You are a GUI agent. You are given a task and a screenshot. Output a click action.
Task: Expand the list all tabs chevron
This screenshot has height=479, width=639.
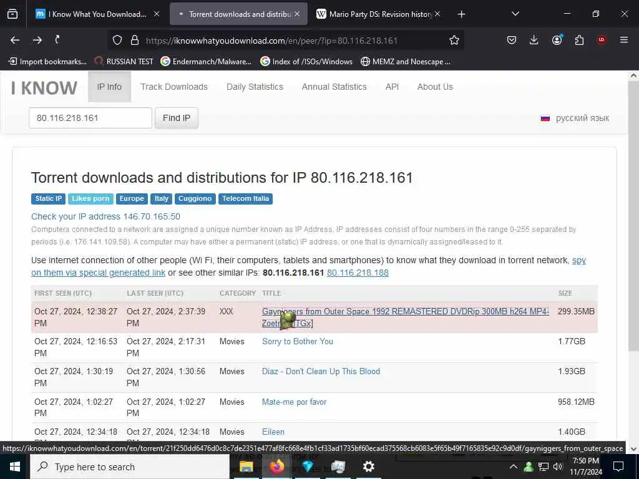coord(515,14)
